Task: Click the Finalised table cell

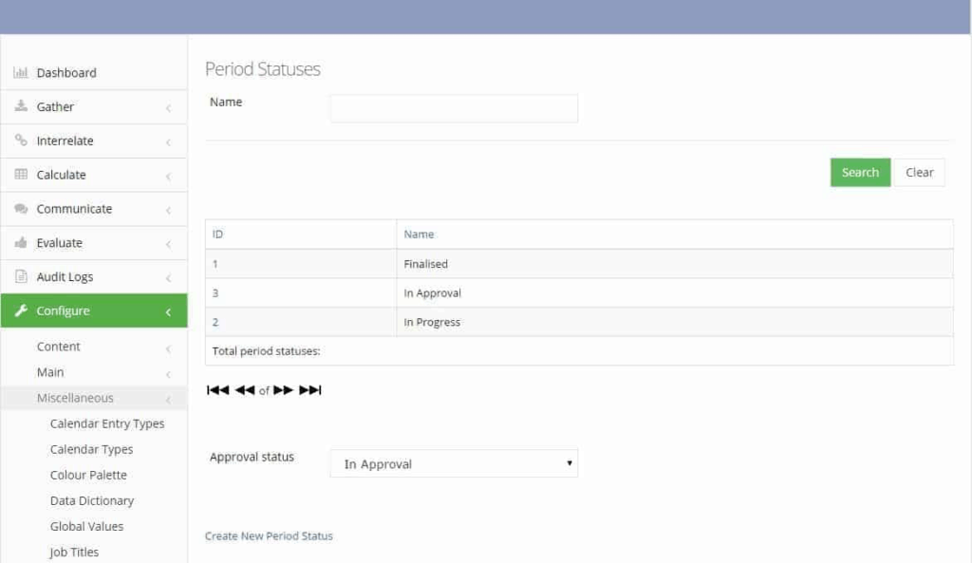Action: coord(675,264)
